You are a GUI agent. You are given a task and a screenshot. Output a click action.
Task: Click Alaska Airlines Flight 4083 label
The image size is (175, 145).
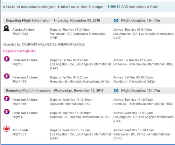(x=23, y=32)
